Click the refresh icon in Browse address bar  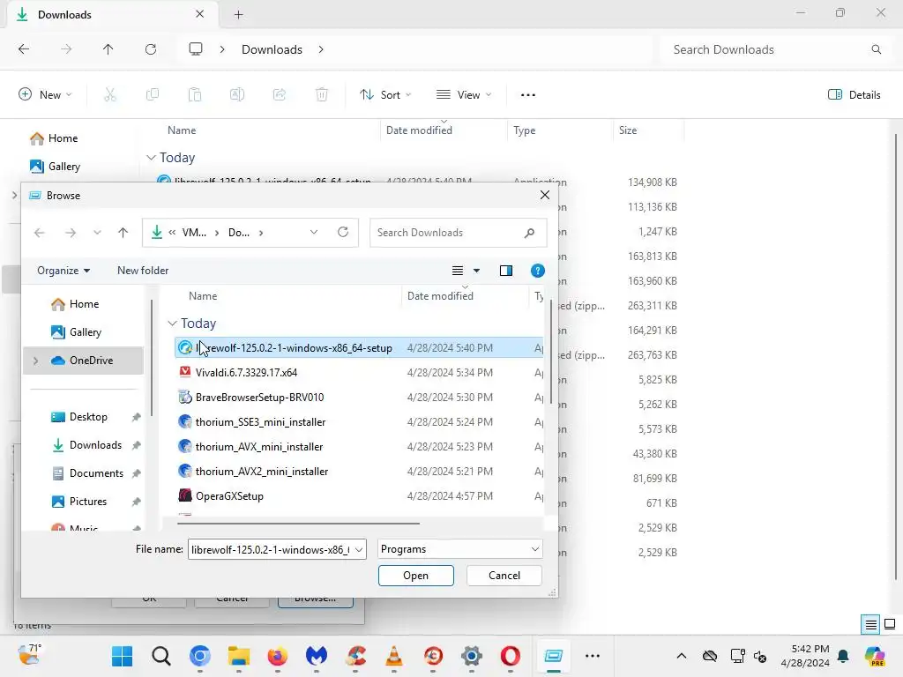click(343, 232)
